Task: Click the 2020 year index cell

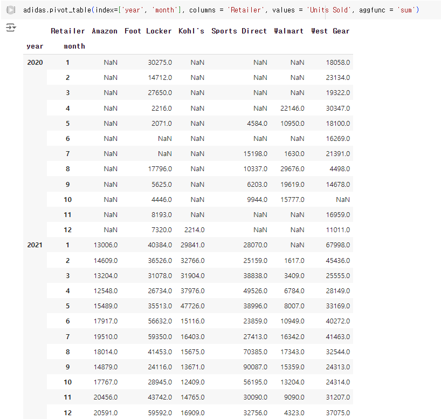Action: 35,63
